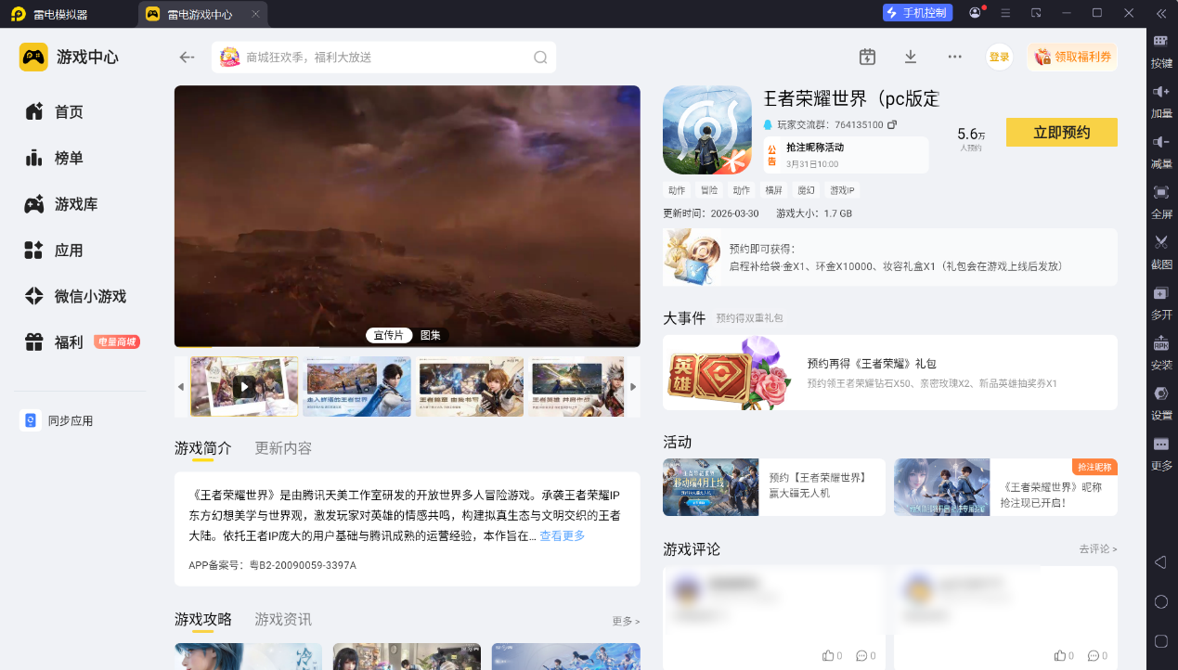Screen dimensions: 1178x670
Task: Select the 宣传片 media toggle
Action: (389, 335)
